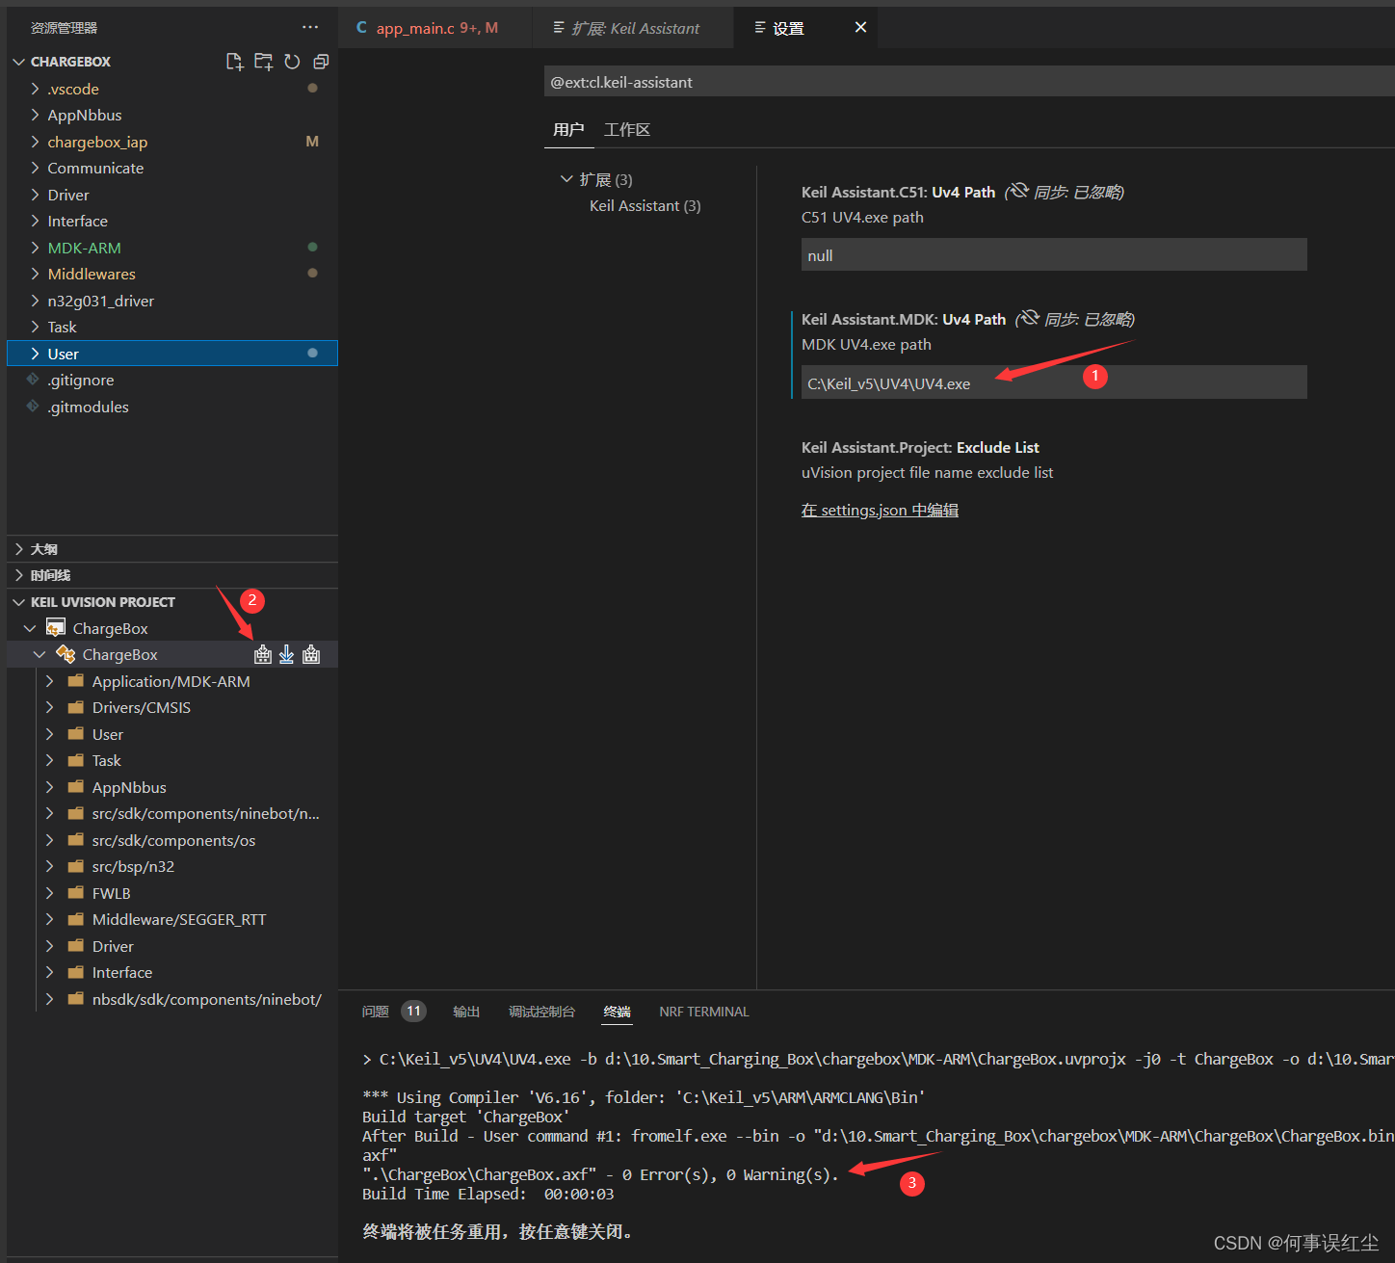Select nbsdk/sdk/components/ninebot/ group
1395x1263 pixels.
[x=206, y=999]
